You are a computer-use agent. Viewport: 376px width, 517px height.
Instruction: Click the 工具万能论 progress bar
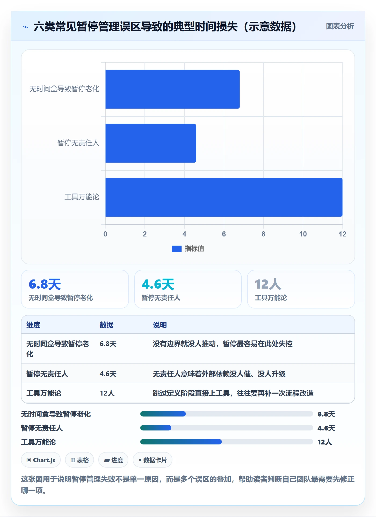coord(226,442)
